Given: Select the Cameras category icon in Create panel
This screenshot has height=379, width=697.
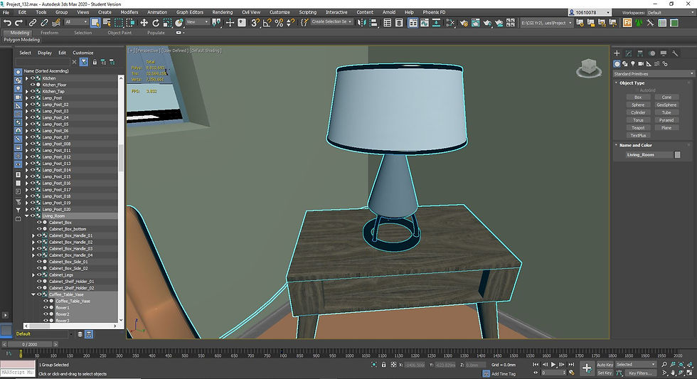Looking at the screenshot, I should 641,63.
